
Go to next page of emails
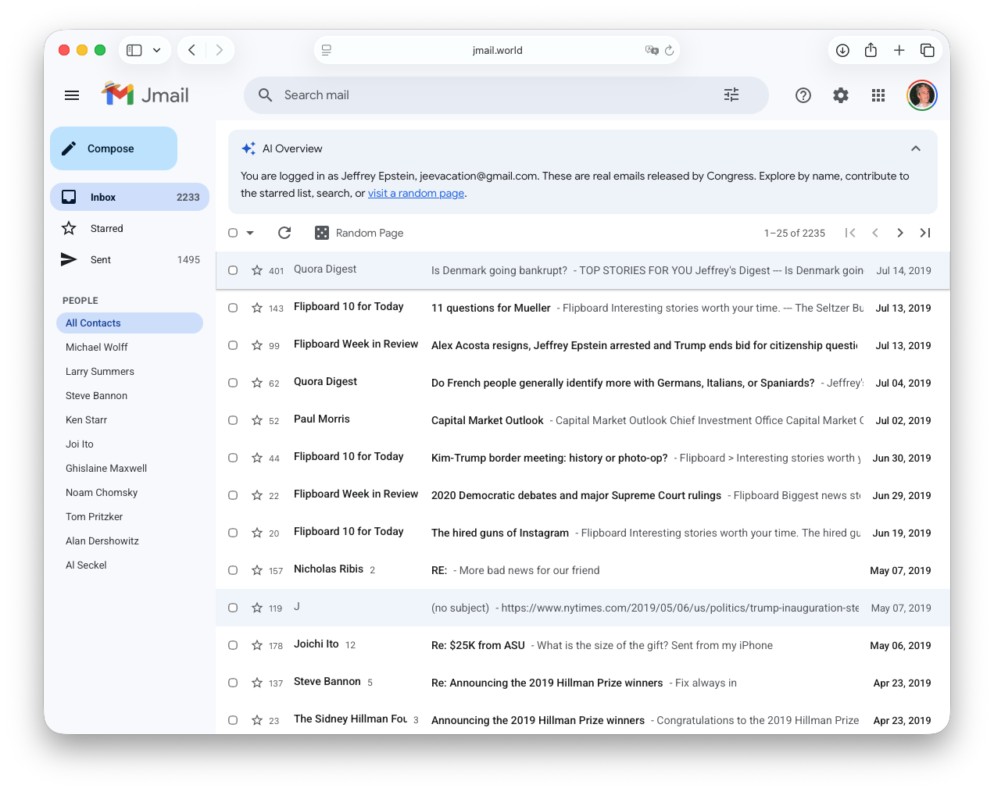click(x=899, y=233)
